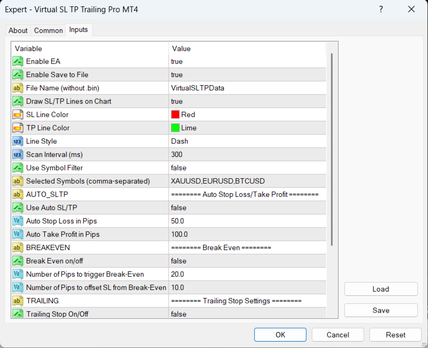Click the color-type icon beside SL Line Color

18,115
